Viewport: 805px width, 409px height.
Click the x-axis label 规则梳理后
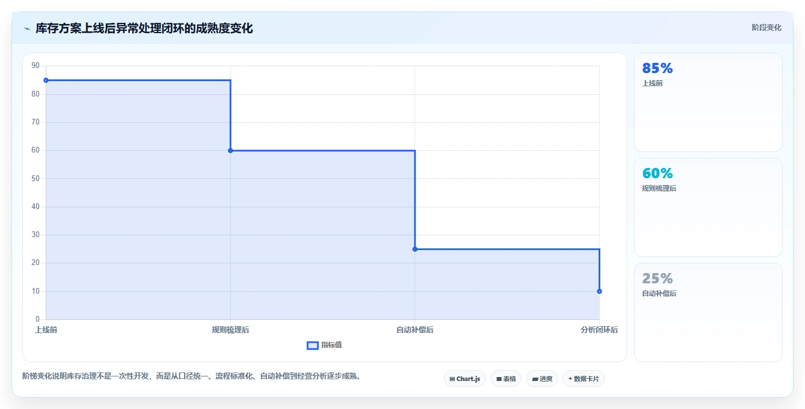coord(230,330)
